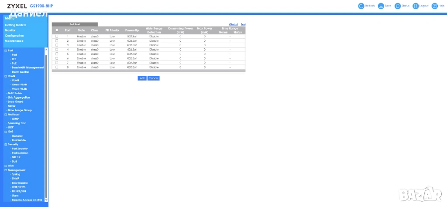Click the sidebar vertical scrollbar

pyautogui.click(x=46, y=122)
